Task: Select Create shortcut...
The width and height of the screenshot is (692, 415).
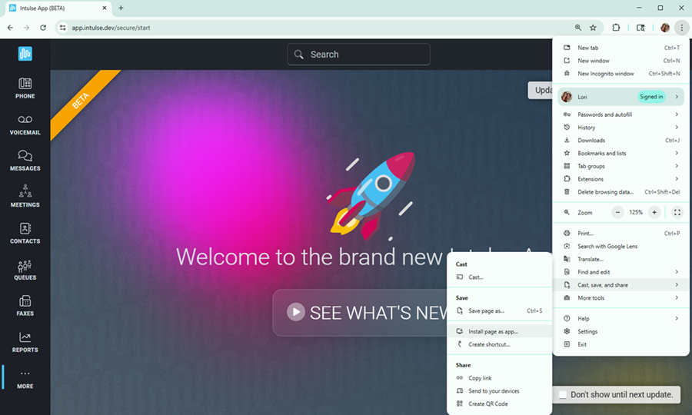Action: (x=500, y=344)
